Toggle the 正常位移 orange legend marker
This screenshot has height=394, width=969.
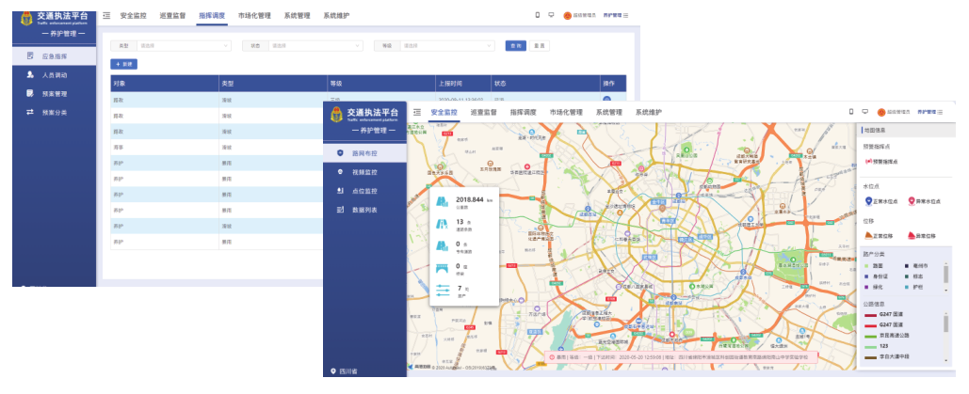click(868, 236)
